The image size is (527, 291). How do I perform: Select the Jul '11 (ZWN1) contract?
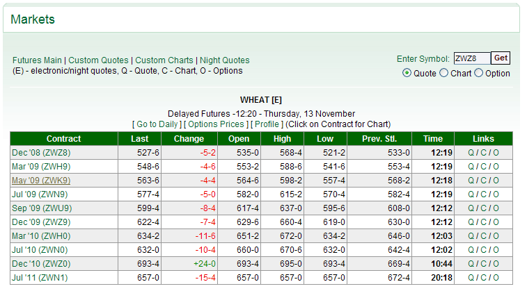(x=40, y=278)
